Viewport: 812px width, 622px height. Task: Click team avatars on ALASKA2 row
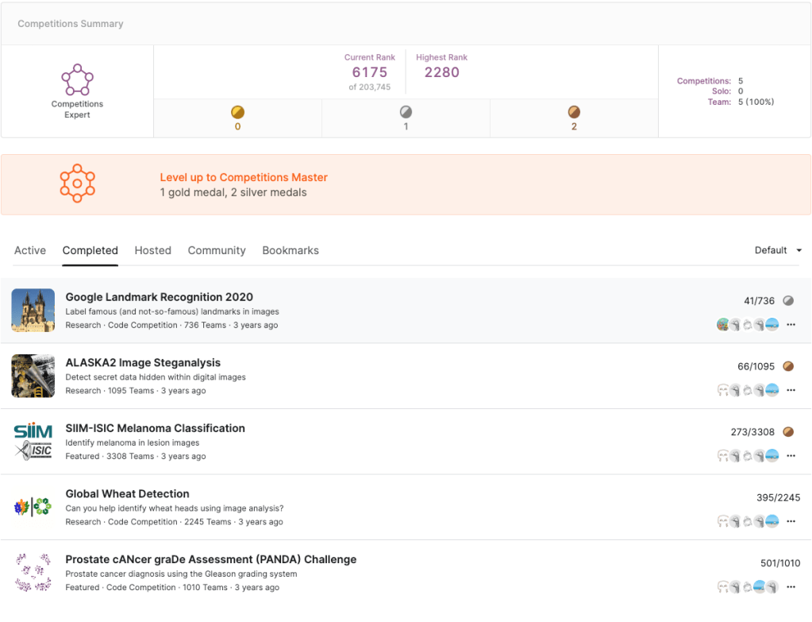pos(747,390)
